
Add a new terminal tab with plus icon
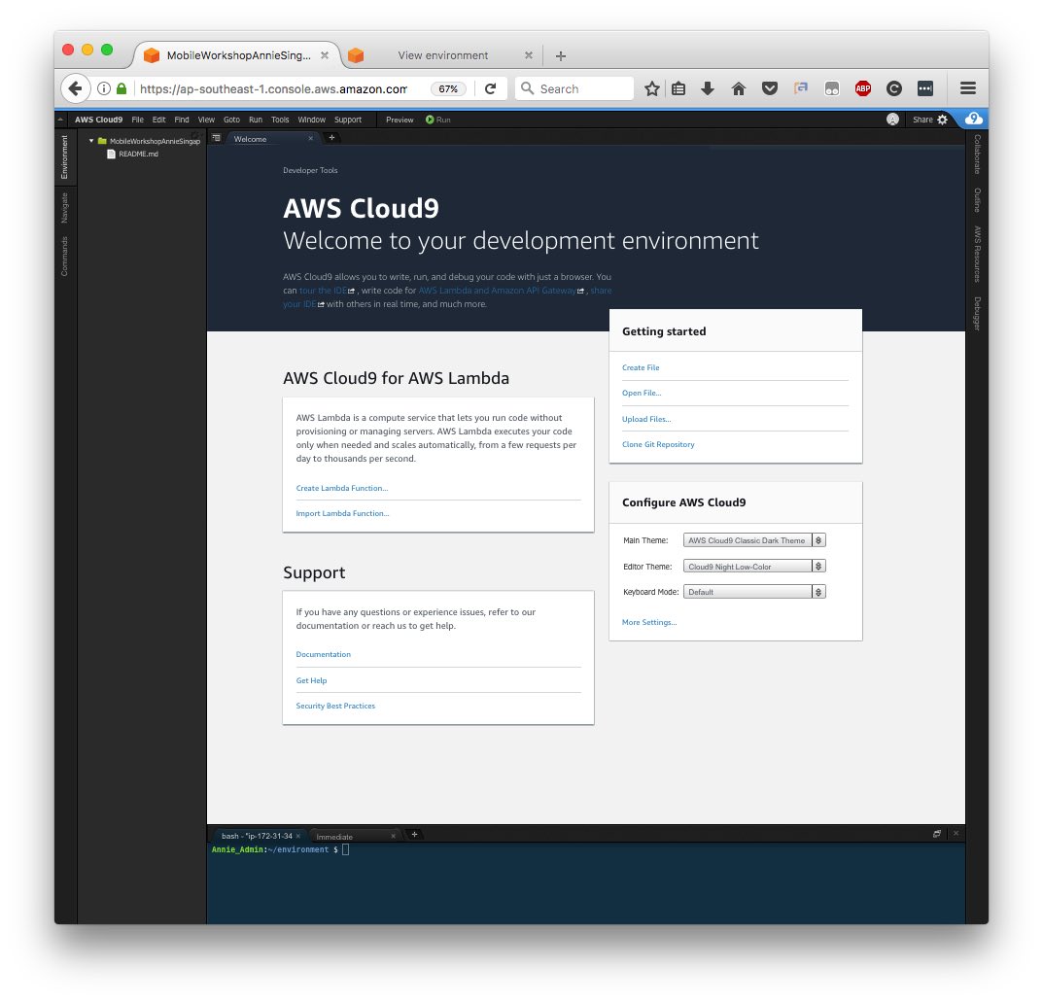point(414,835)
